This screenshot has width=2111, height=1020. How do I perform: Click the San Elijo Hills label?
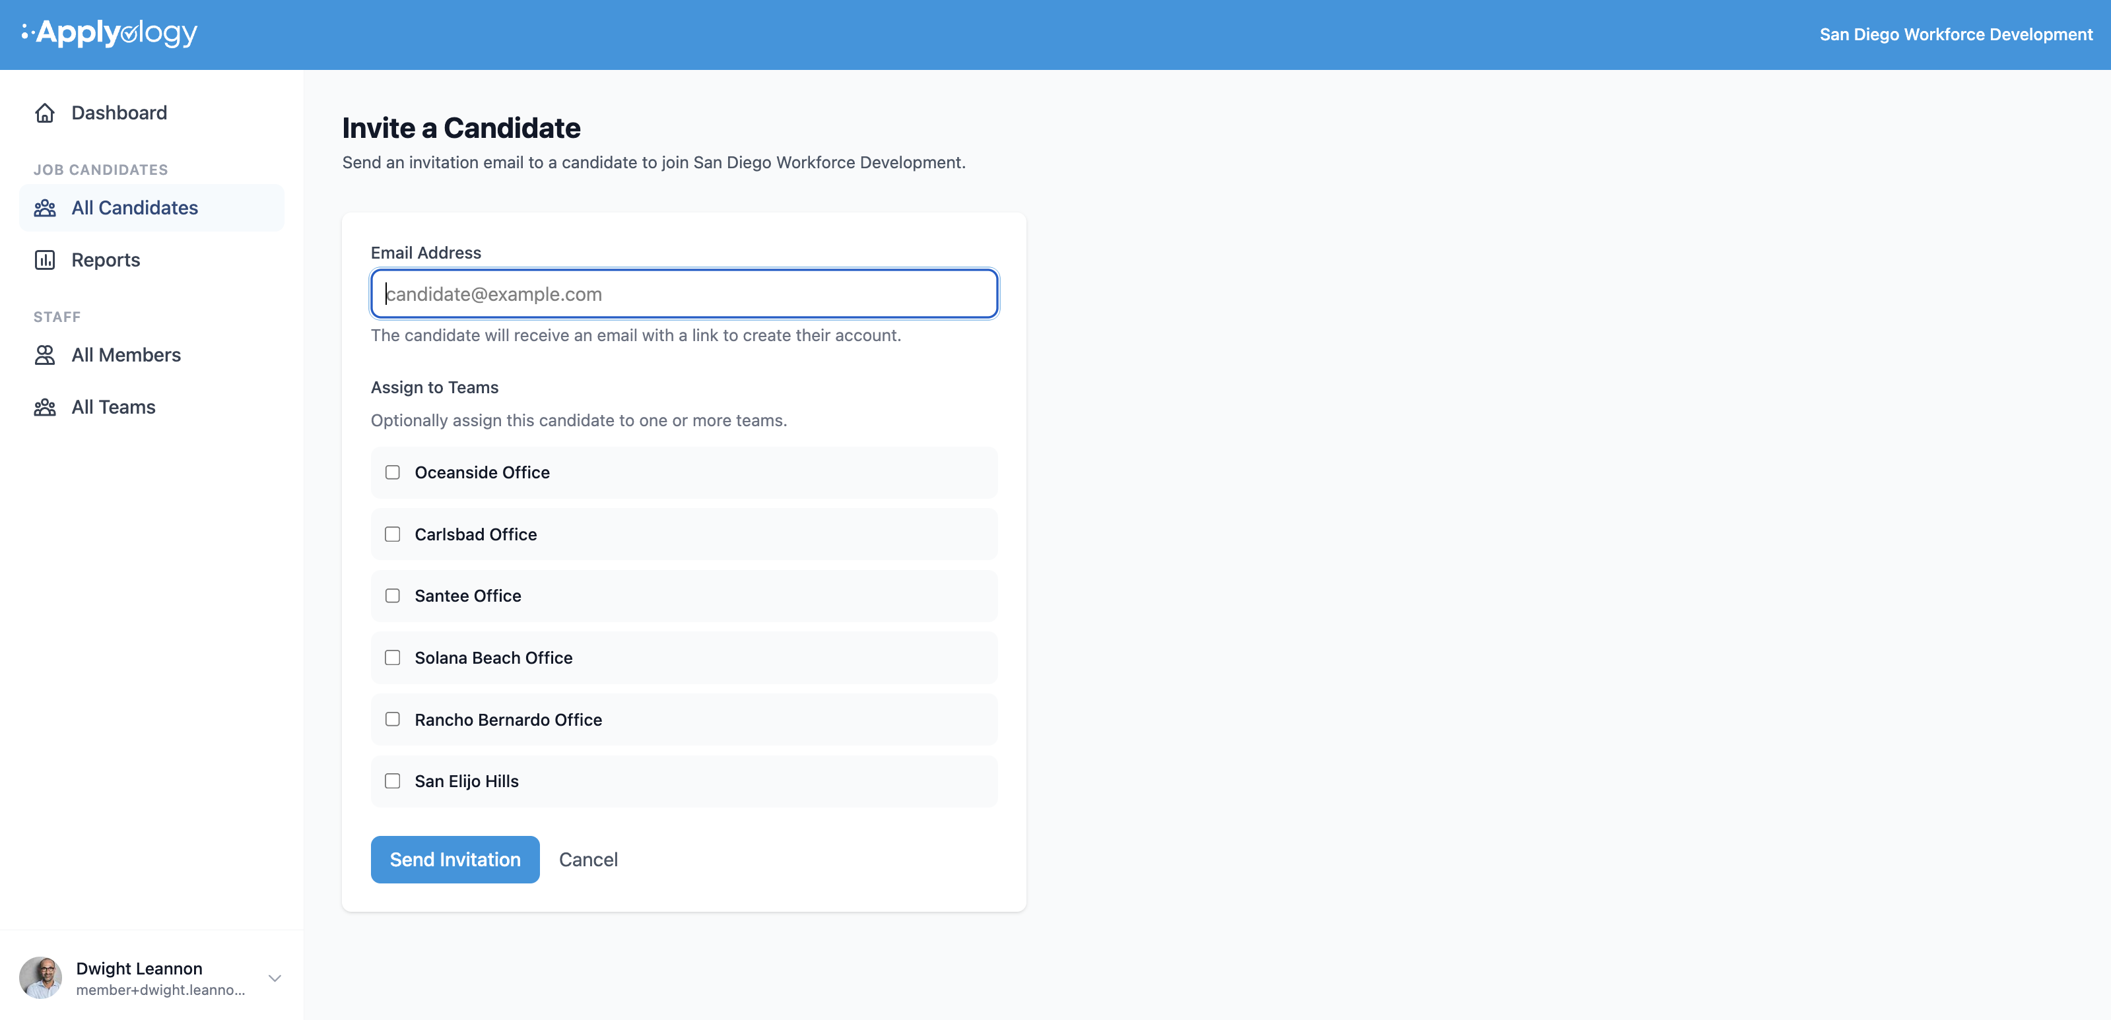(x=466, y=782)
